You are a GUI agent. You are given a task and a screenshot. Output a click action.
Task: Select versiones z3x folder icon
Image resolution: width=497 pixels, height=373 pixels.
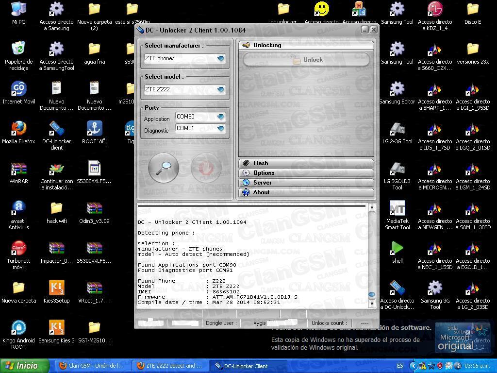(x=473, y=53)
